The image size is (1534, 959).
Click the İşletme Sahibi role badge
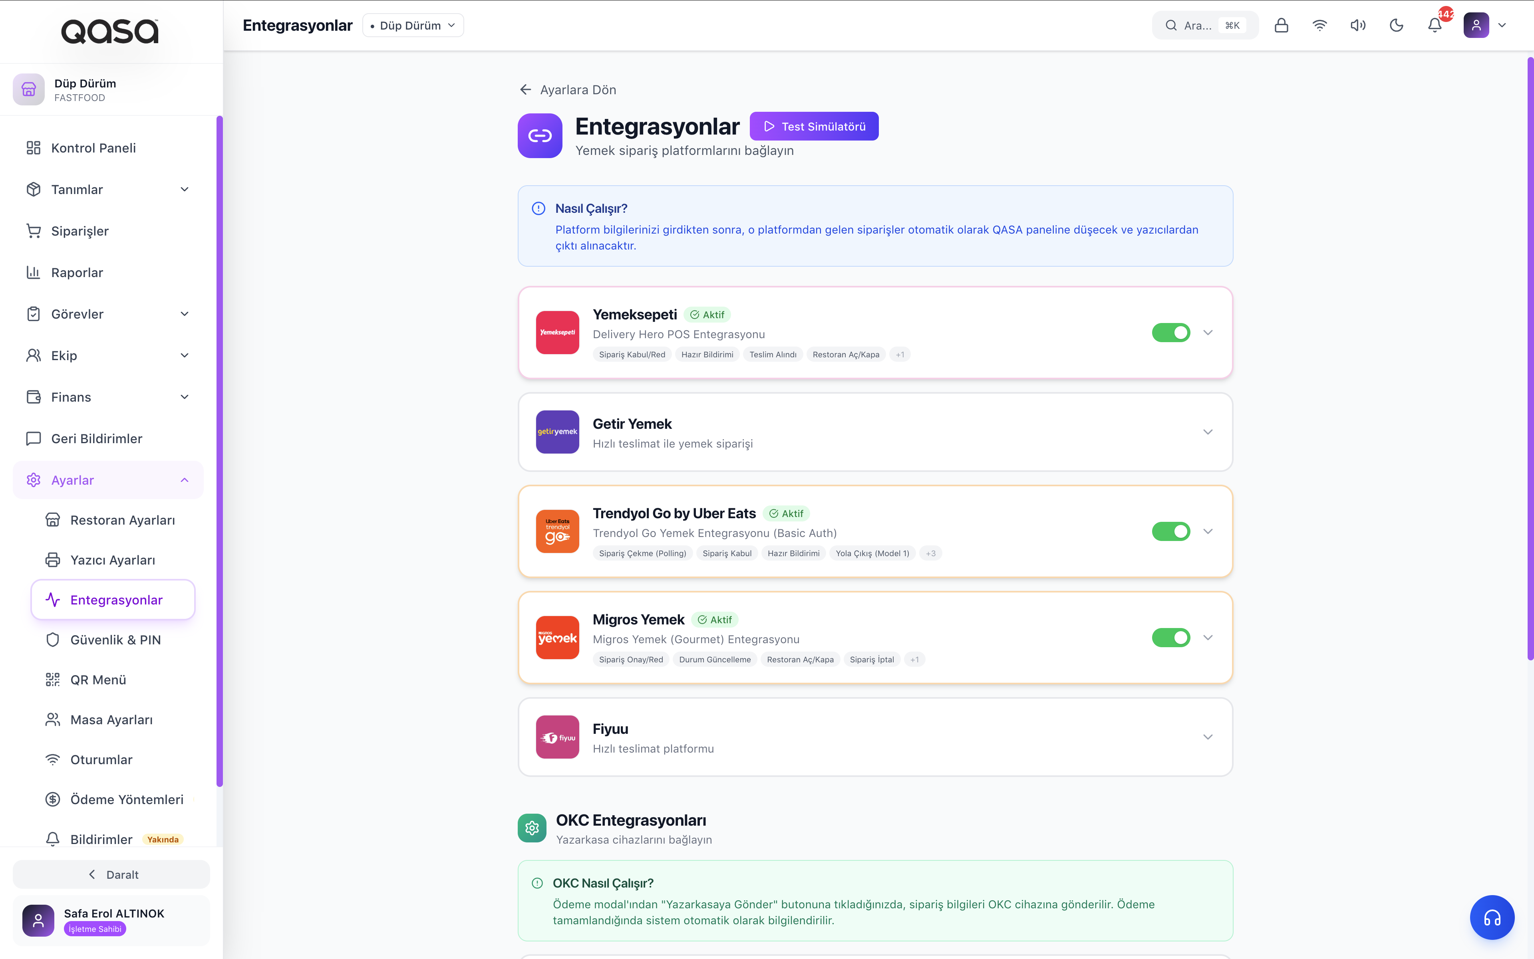[x=95, y=929]
